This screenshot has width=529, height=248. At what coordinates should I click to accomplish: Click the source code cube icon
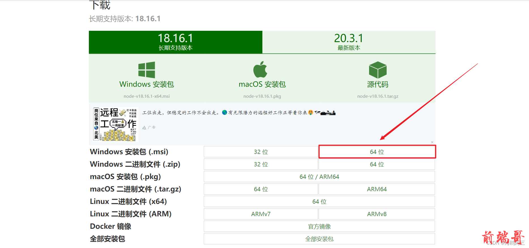coord(378,70)
